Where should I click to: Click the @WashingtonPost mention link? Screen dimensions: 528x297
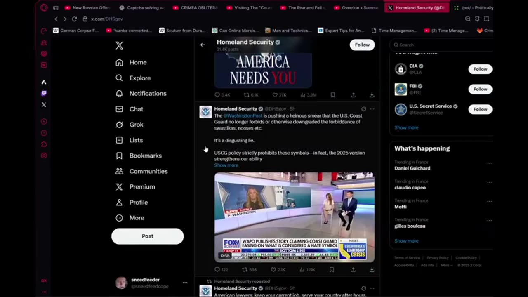click(243, 116)
